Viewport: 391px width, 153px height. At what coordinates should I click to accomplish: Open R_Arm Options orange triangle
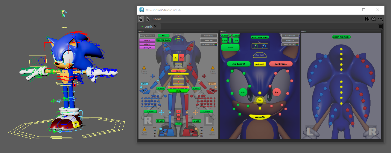click(144, 68)
